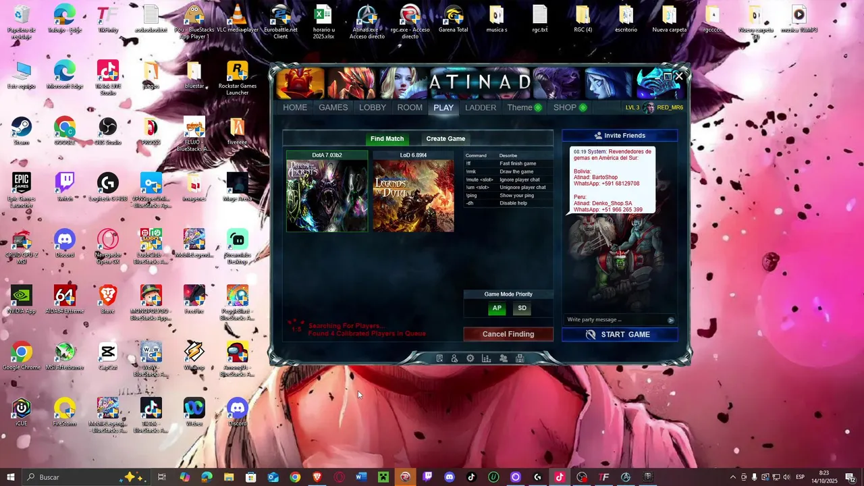Open the NVIDIA App desktop icon

pos(22,300)
